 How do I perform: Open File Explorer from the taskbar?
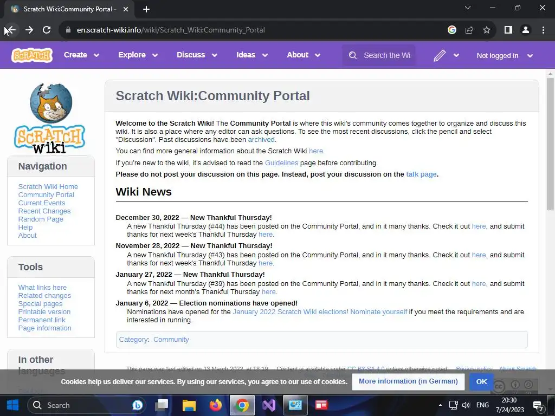189,405
